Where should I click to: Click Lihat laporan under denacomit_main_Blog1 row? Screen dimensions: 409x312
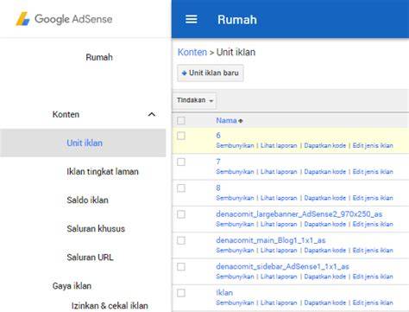[x=279, y=251]
